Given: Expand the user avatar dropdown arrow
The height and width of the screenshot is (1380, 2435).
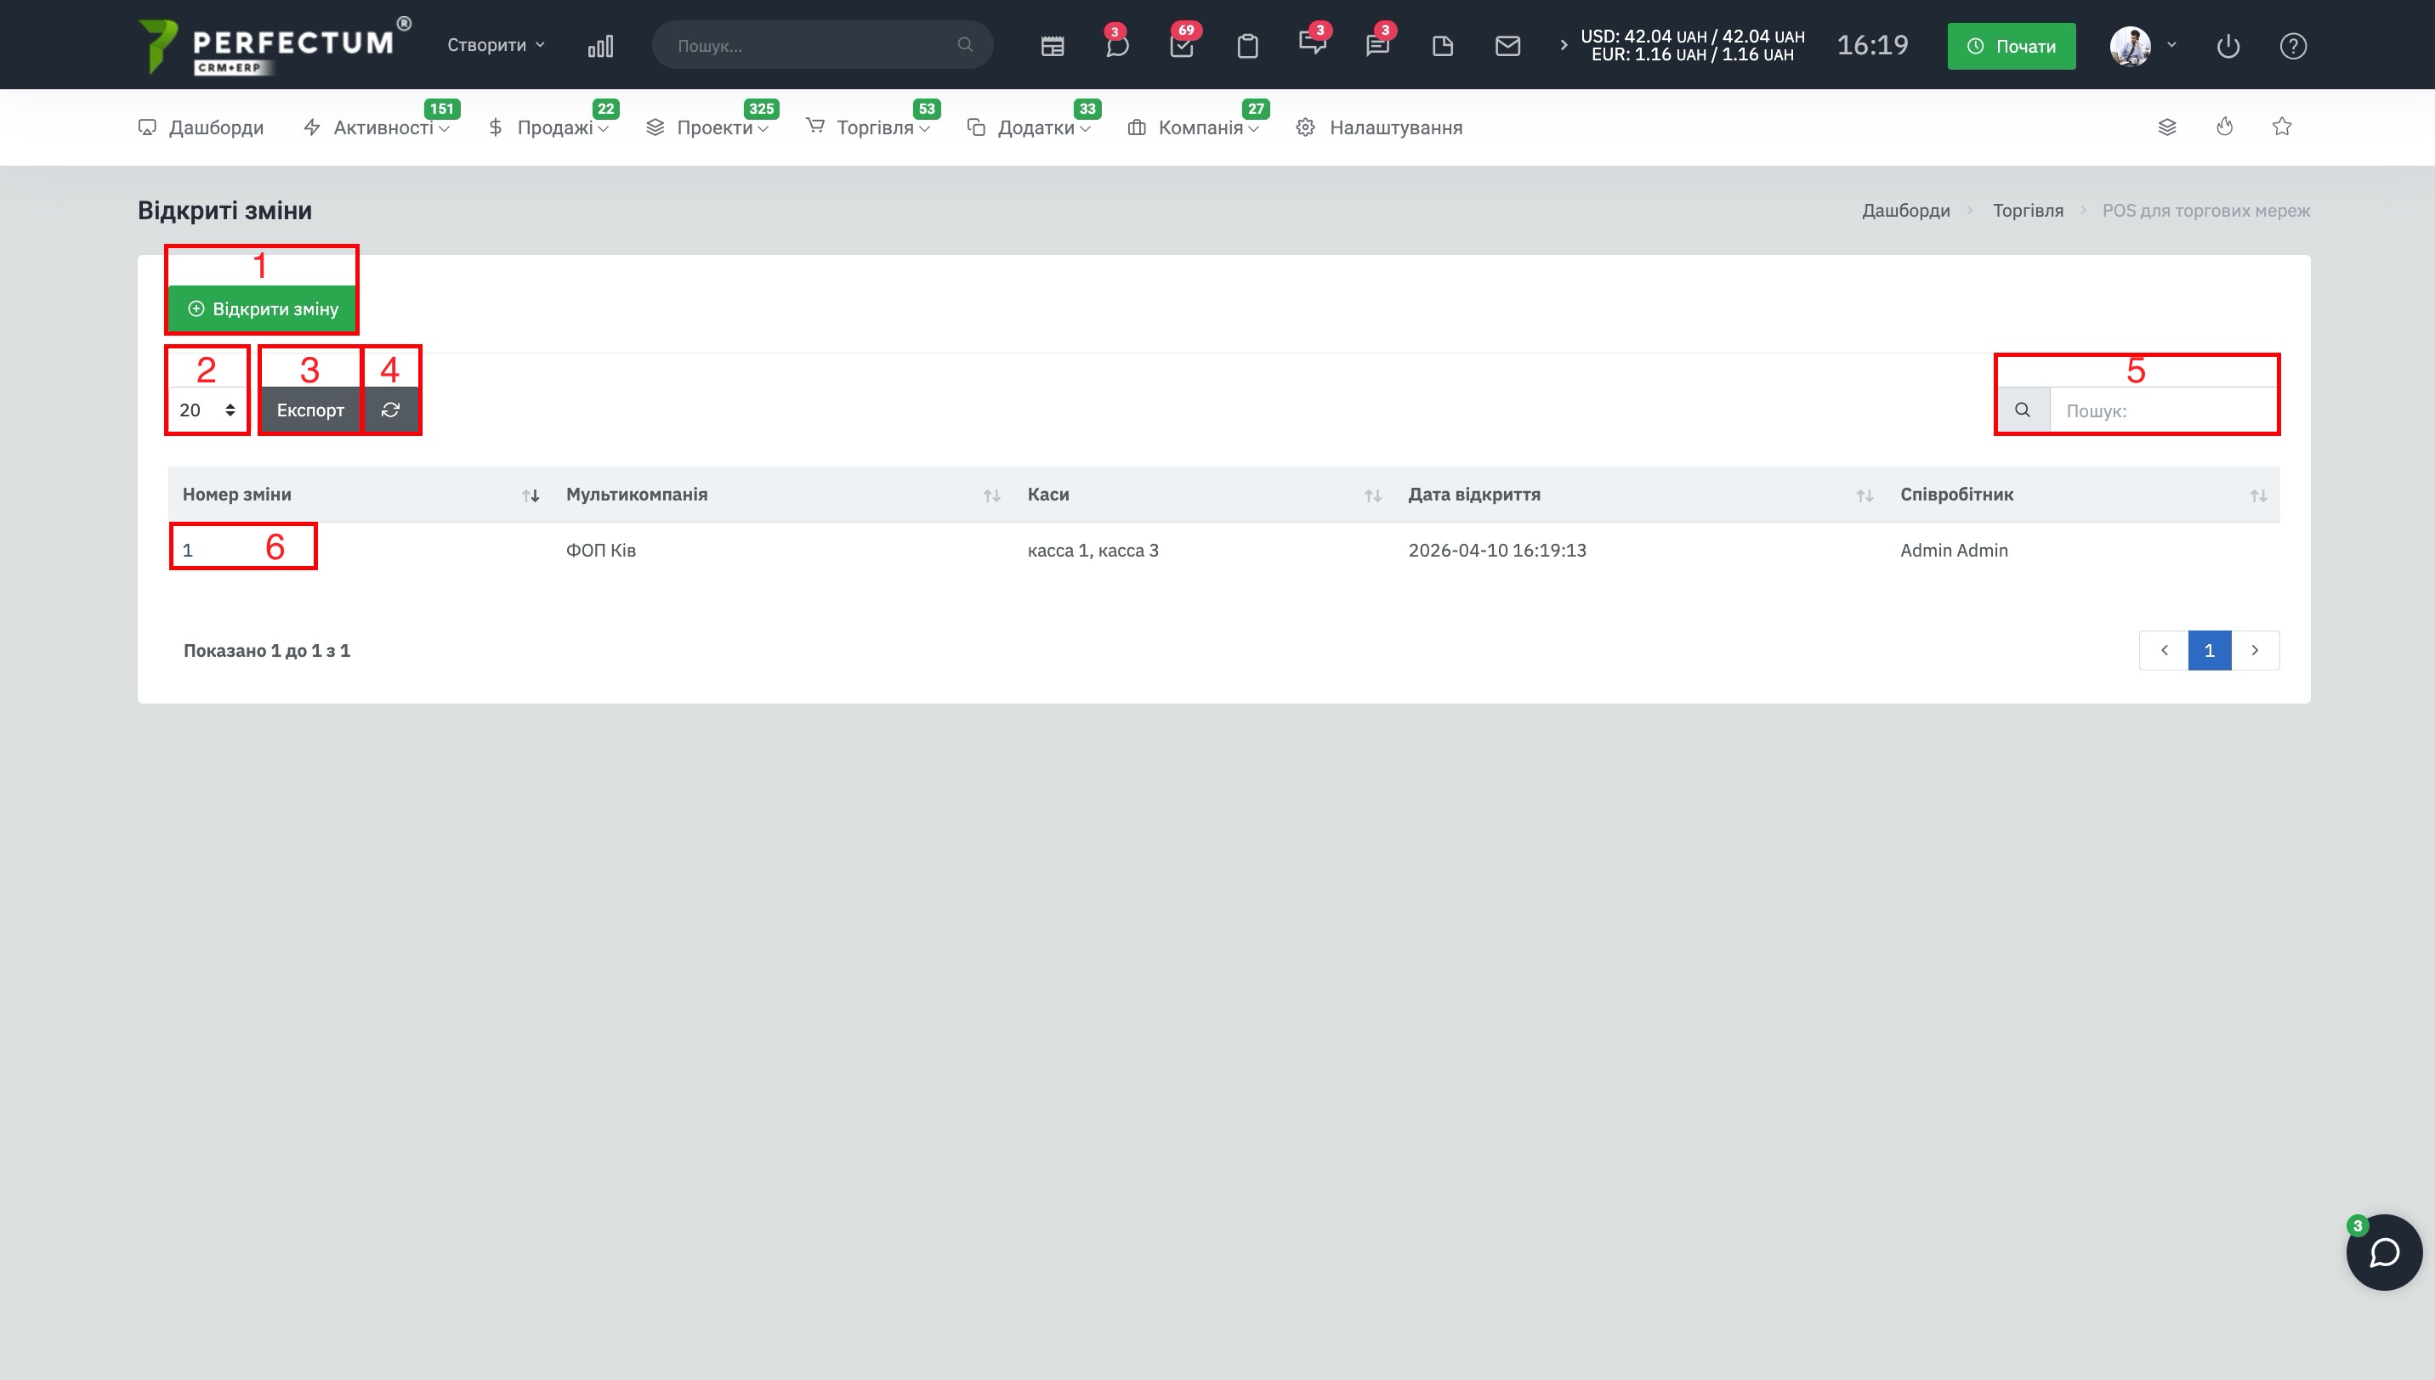Looking at the screenshot, I should (x=2171, y=44).
